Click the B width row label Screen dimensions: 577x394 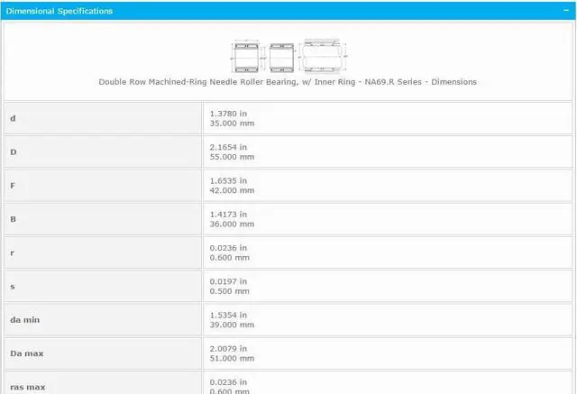[x=13, y=219]
